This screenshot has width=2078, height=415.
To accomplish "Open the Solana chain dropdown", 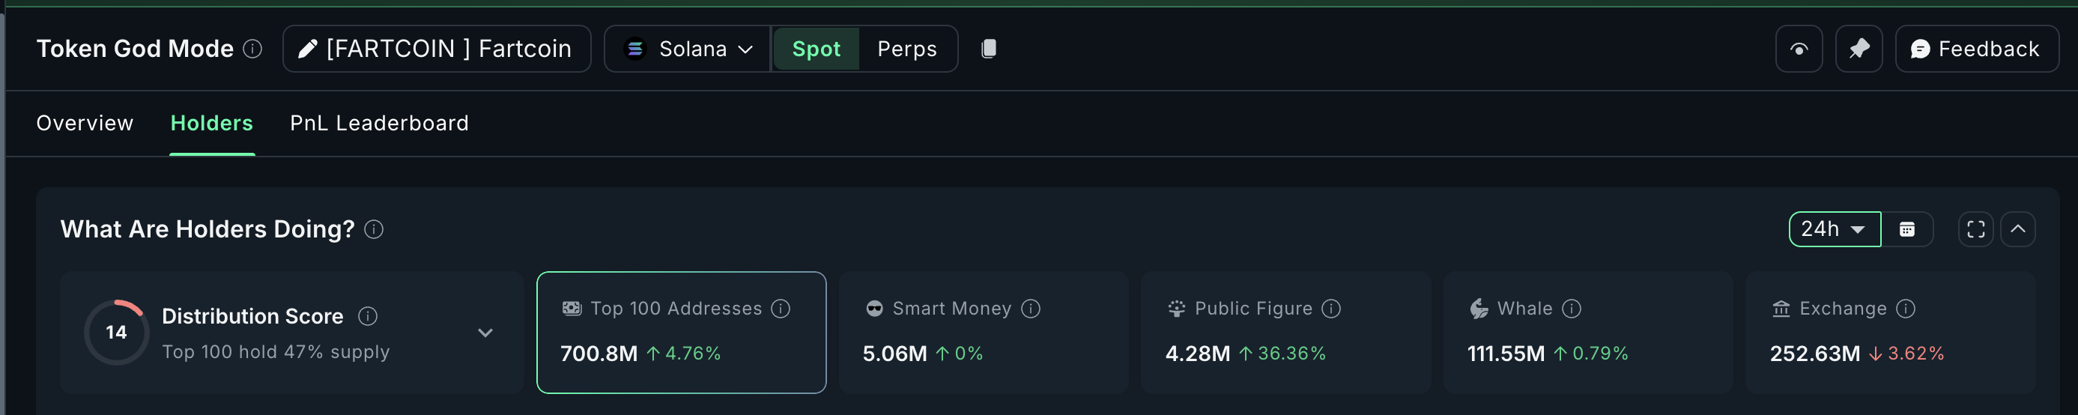I will click(688, 49).
